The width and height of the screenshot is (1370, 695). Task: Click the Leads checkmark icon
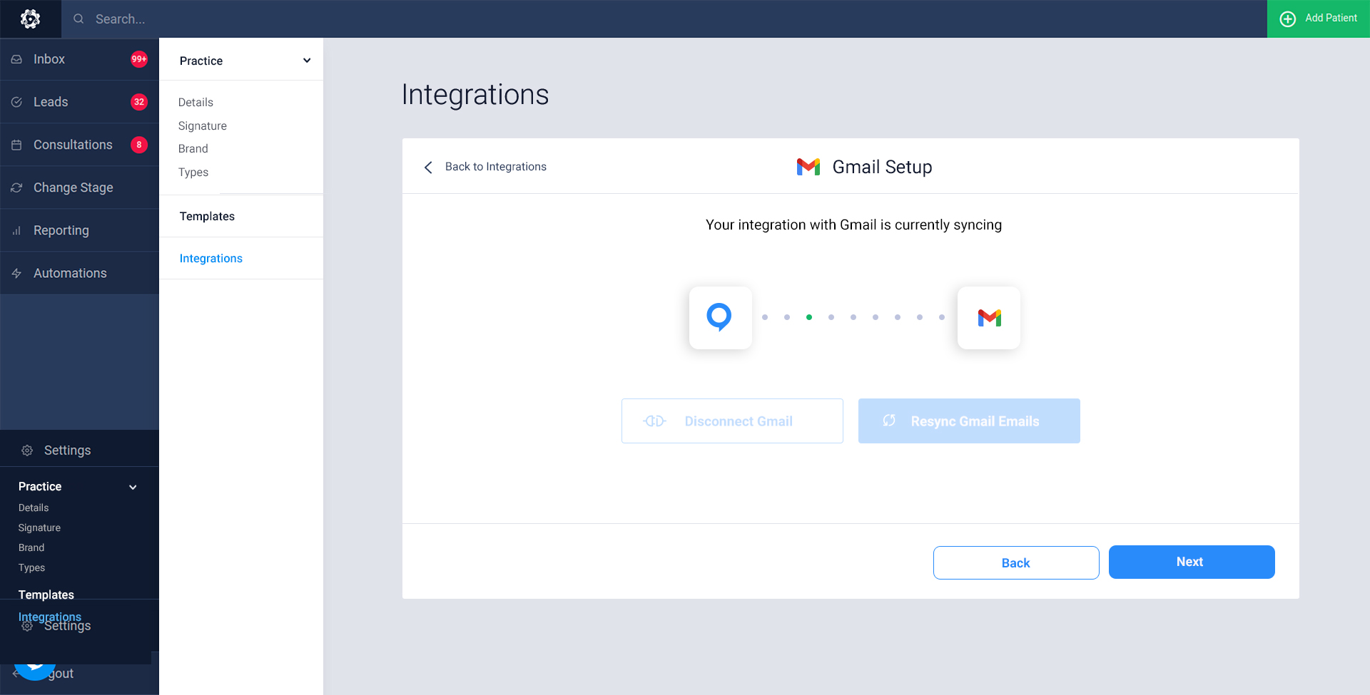pos(16,102)
